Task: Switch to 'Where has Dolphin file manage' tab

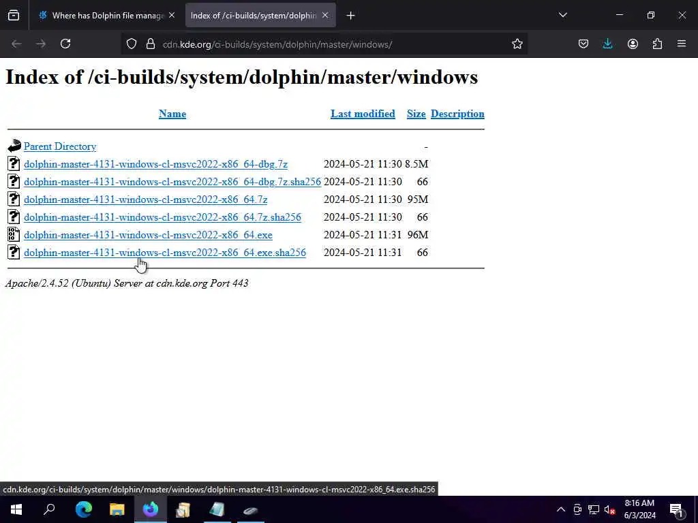Action: pyautogui.click(x=106, y=16)
